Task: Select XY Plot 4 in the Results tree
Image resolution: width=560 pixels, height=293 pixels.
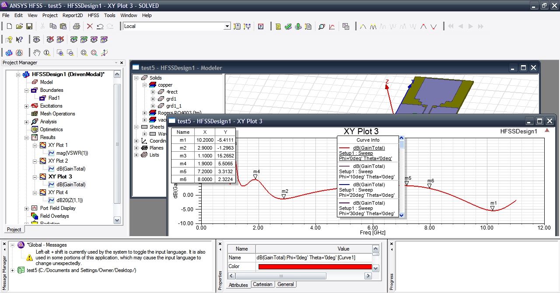Action: tap(58, 192)
